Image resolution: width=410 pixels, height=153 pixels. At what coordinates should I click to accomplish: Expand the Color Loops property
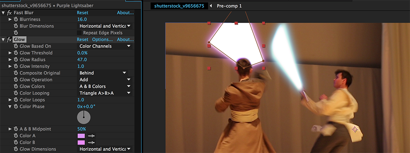click(10, 100)
